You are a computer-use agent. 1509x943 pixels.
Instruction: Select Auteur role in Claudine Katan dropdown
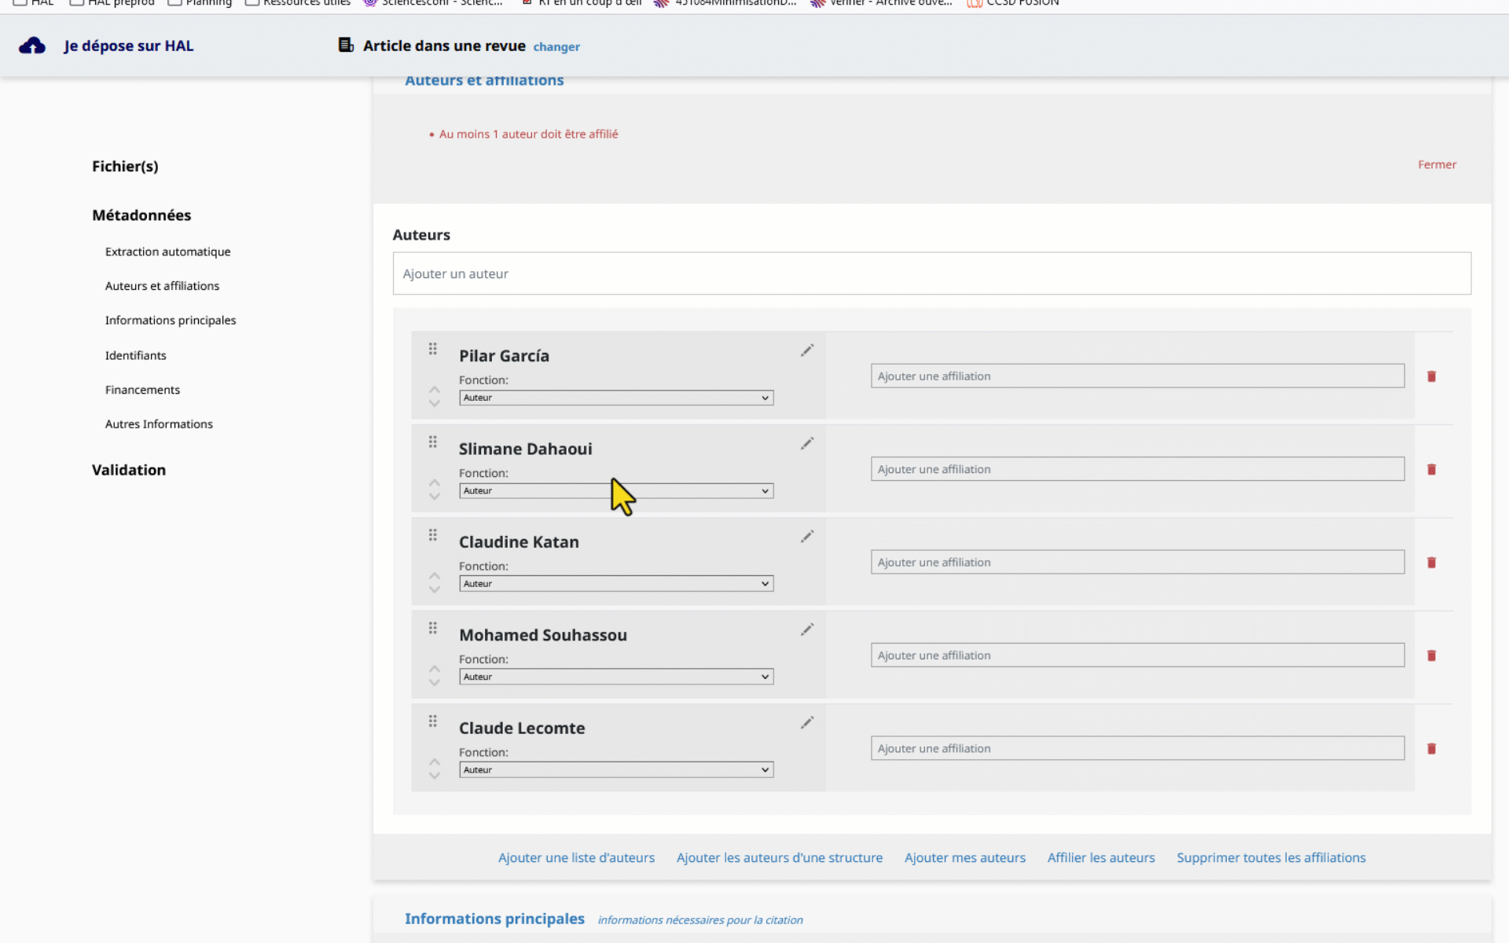click(x=614, y=583)
